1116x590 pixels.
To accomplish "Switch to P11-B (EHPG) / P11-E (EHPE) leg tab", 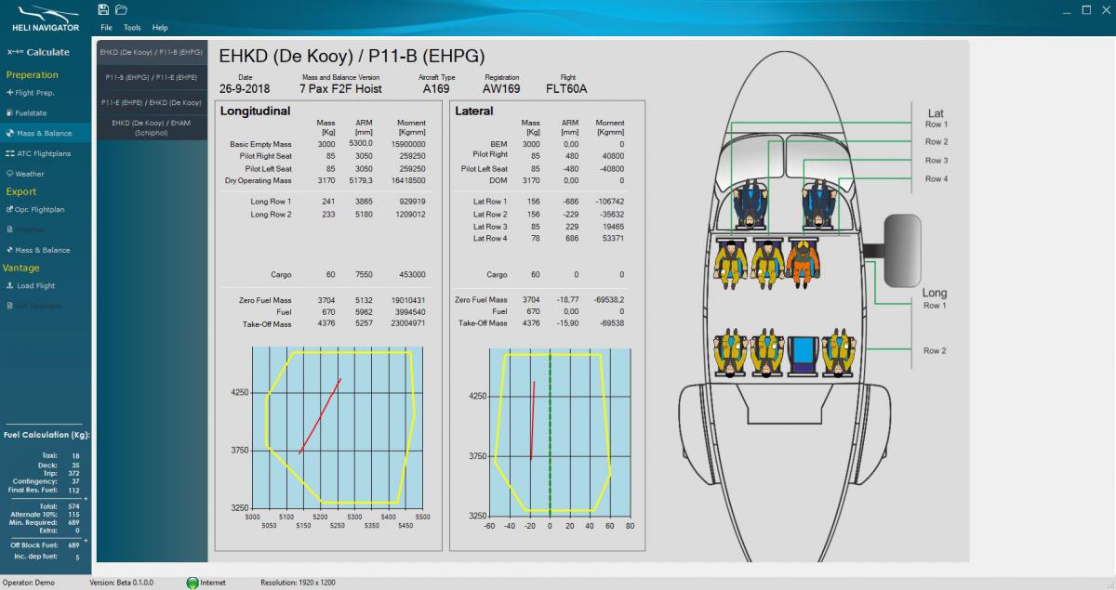I will point(152,77).
